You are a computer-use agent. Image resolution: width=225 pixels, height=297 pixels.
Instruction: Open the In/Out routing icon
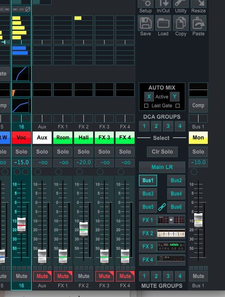pyautogui.click(x=163, y=4)
